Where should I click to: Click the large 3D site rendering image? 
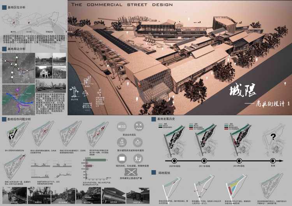[x=180, y=58]
